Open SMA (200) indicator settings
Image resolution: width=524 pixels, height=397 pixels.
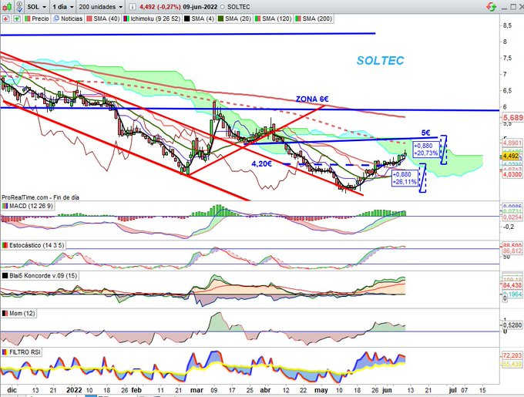[x=314, y=19]
